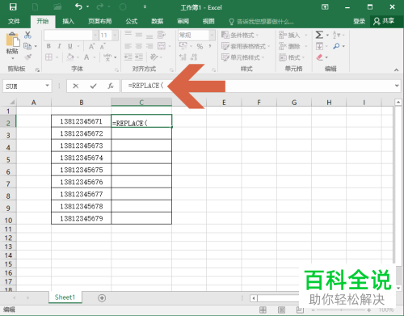Click the Decrease Indent icon
This screenshot has width=404, height=316.
coord(128,57)
